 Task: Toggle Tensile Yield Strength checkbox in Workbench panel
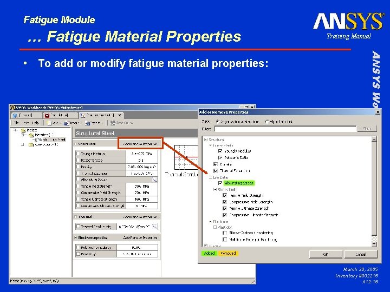coord(78,186)
